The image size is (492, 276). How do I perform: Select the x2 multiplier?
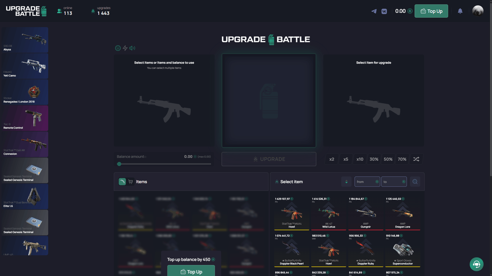[x=332, y=159]
